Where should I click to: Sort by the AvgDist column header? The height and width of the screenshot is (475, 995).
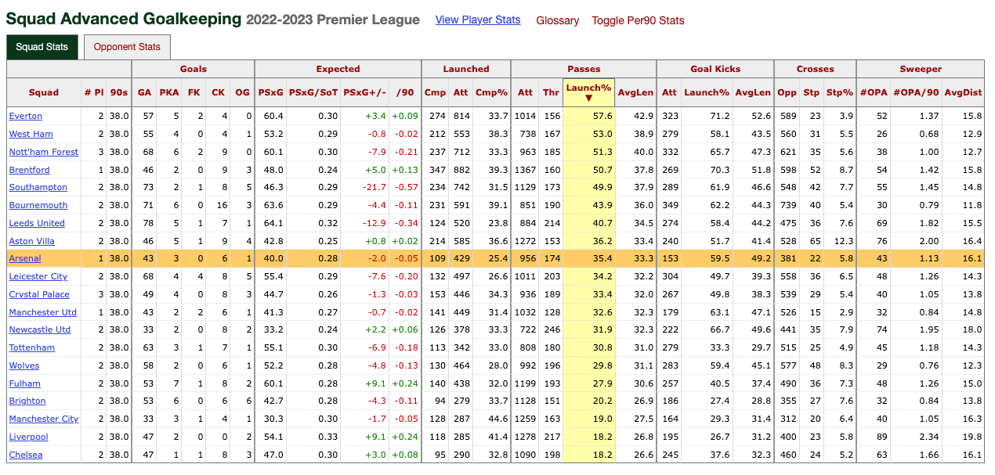[x=963, y=92]
